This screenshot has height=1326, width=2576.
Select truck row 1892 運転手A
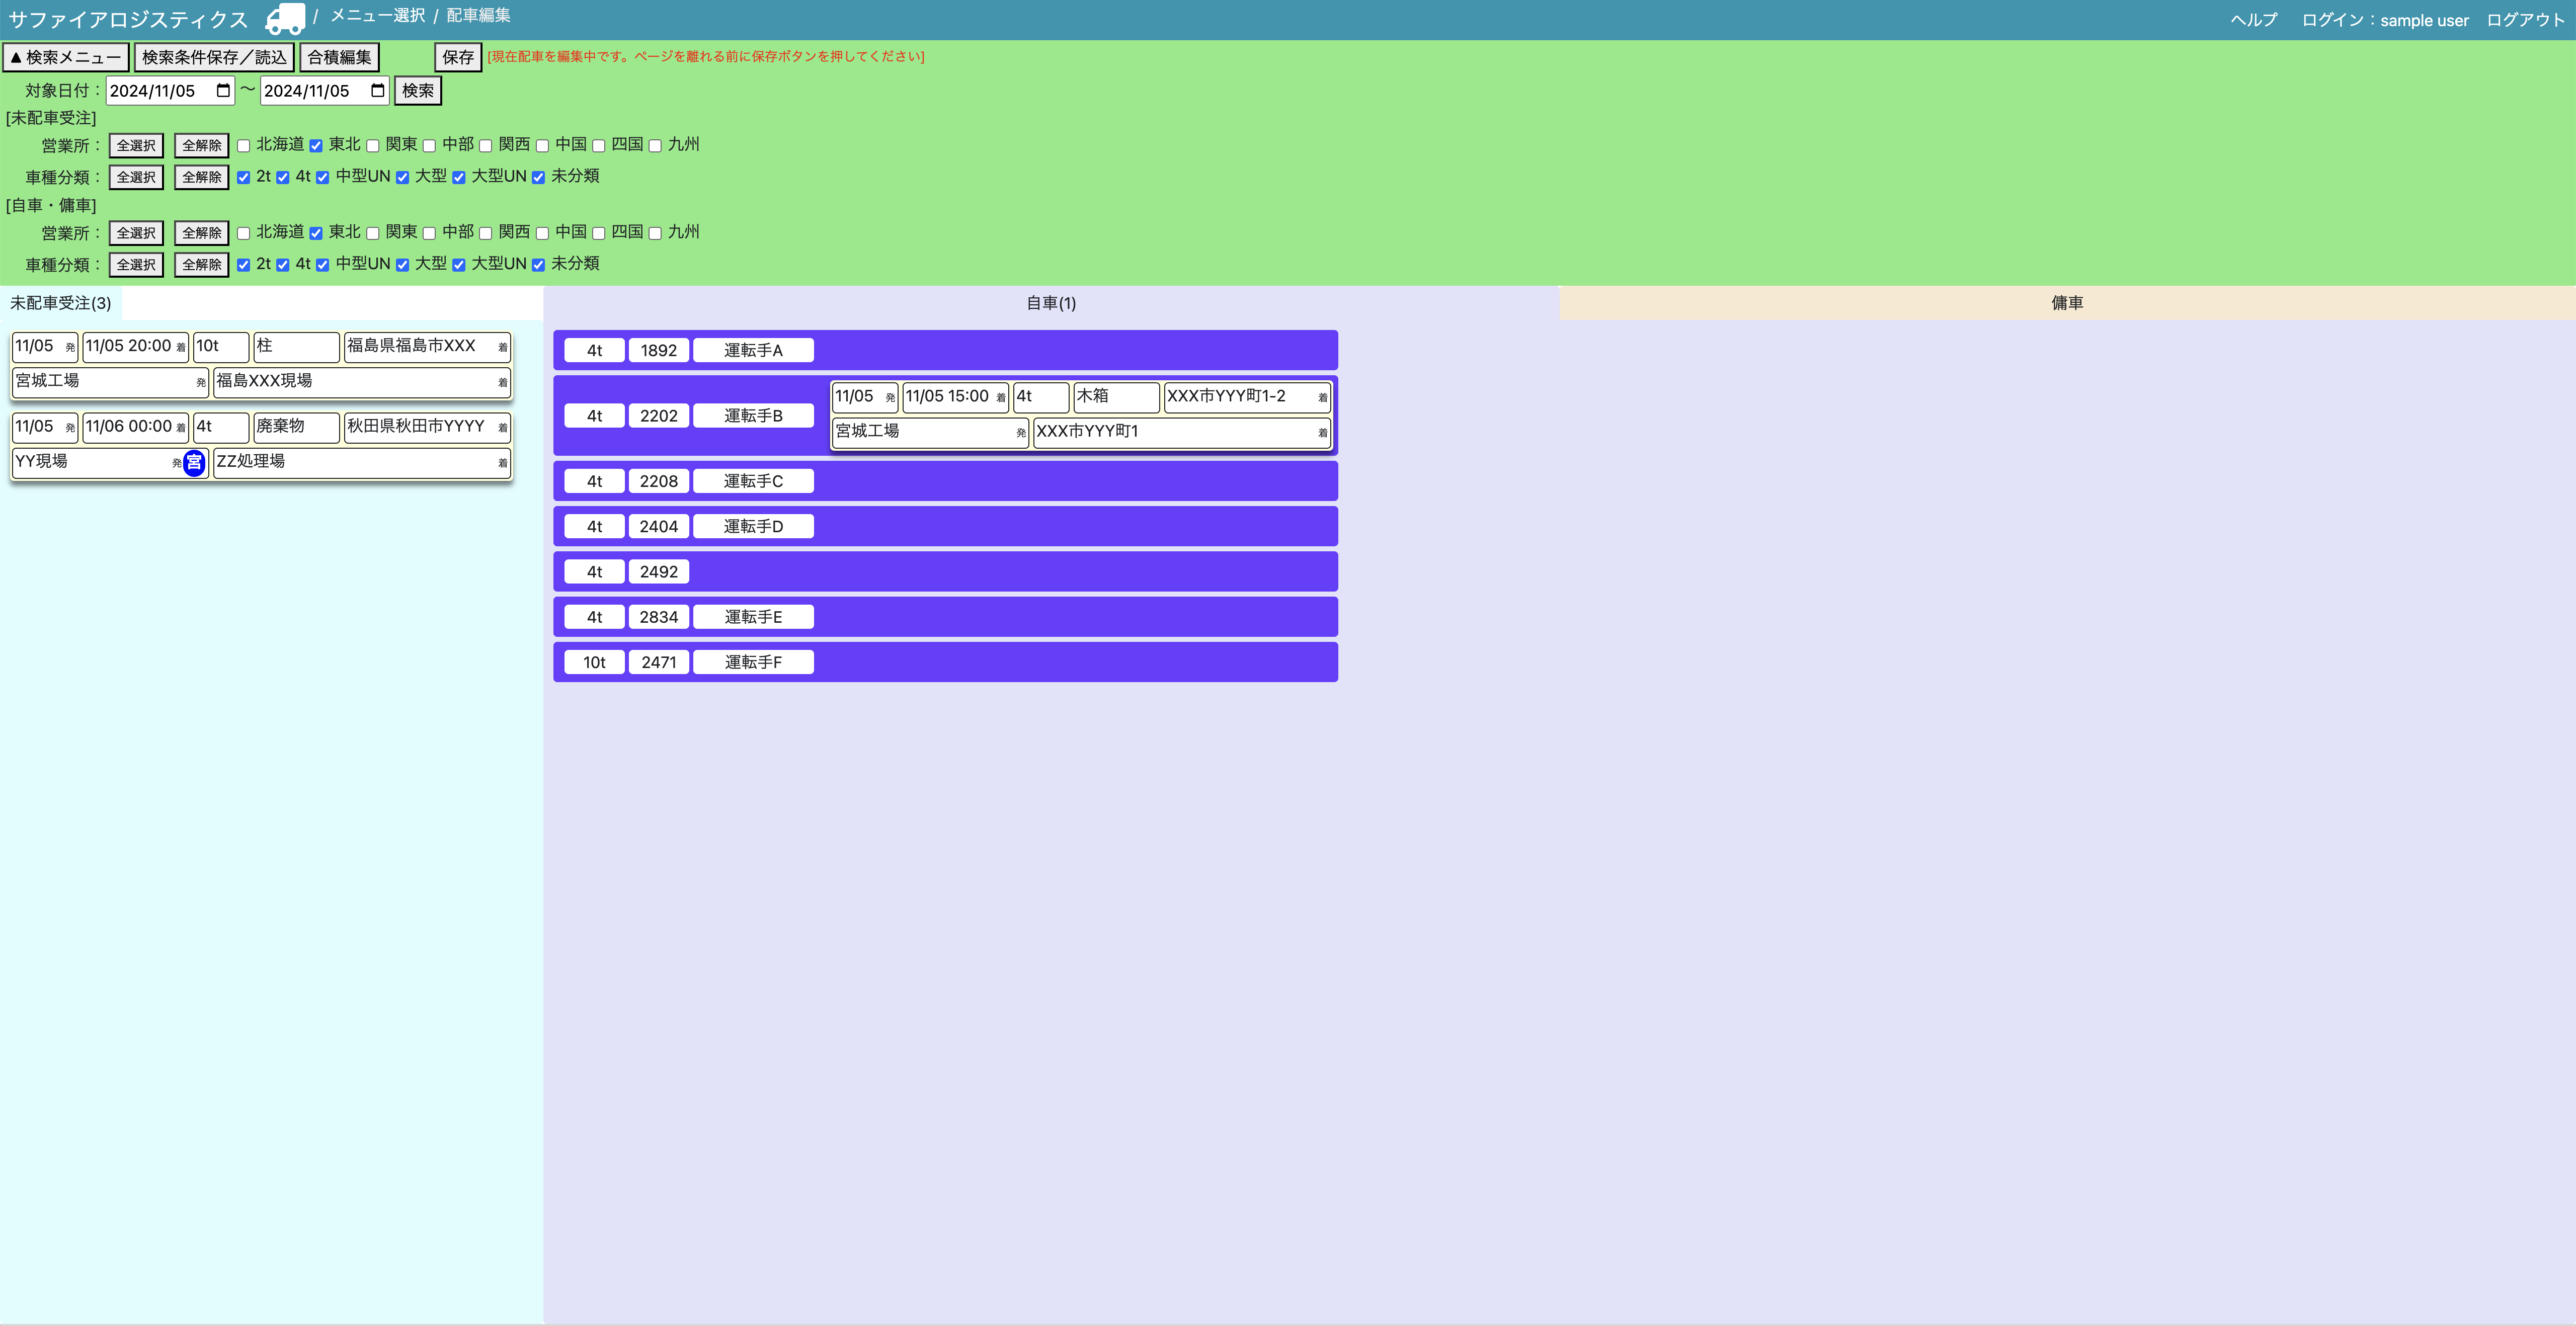click(x=945, y=350)
